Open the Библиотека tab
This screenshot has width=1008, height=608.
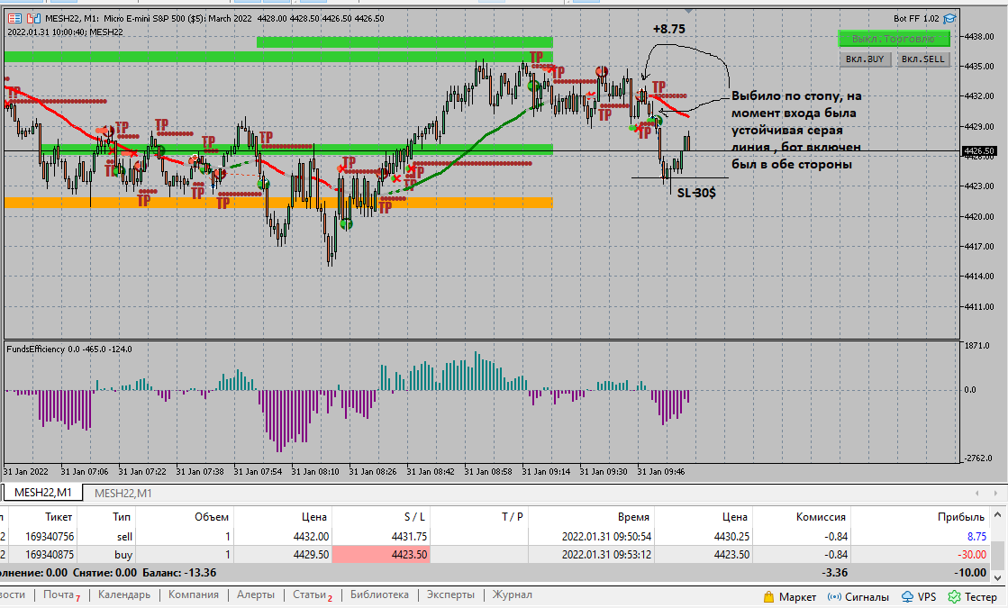[x=379, y=595]
